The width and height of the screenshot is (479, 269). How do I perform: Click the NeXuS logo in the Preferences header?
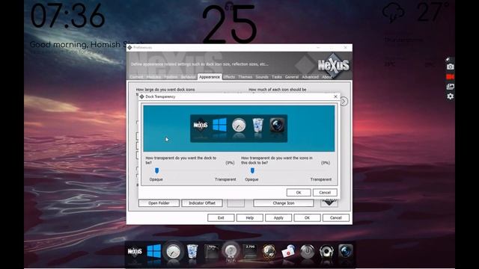coord(333,65)
